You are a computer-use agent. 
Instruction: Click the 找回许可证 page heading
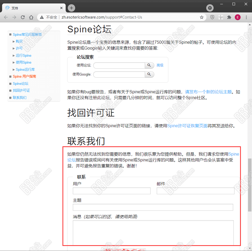pos(91,113)
